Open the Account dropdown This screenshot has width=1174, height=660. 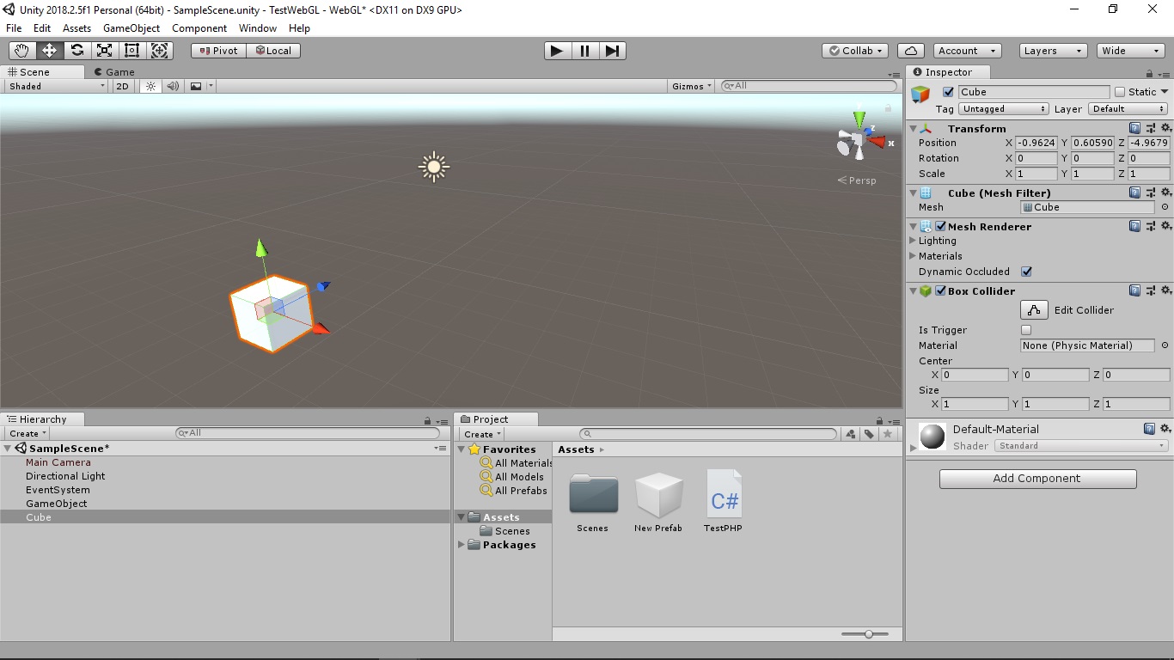pyautogui.click(x=968, y=51)
